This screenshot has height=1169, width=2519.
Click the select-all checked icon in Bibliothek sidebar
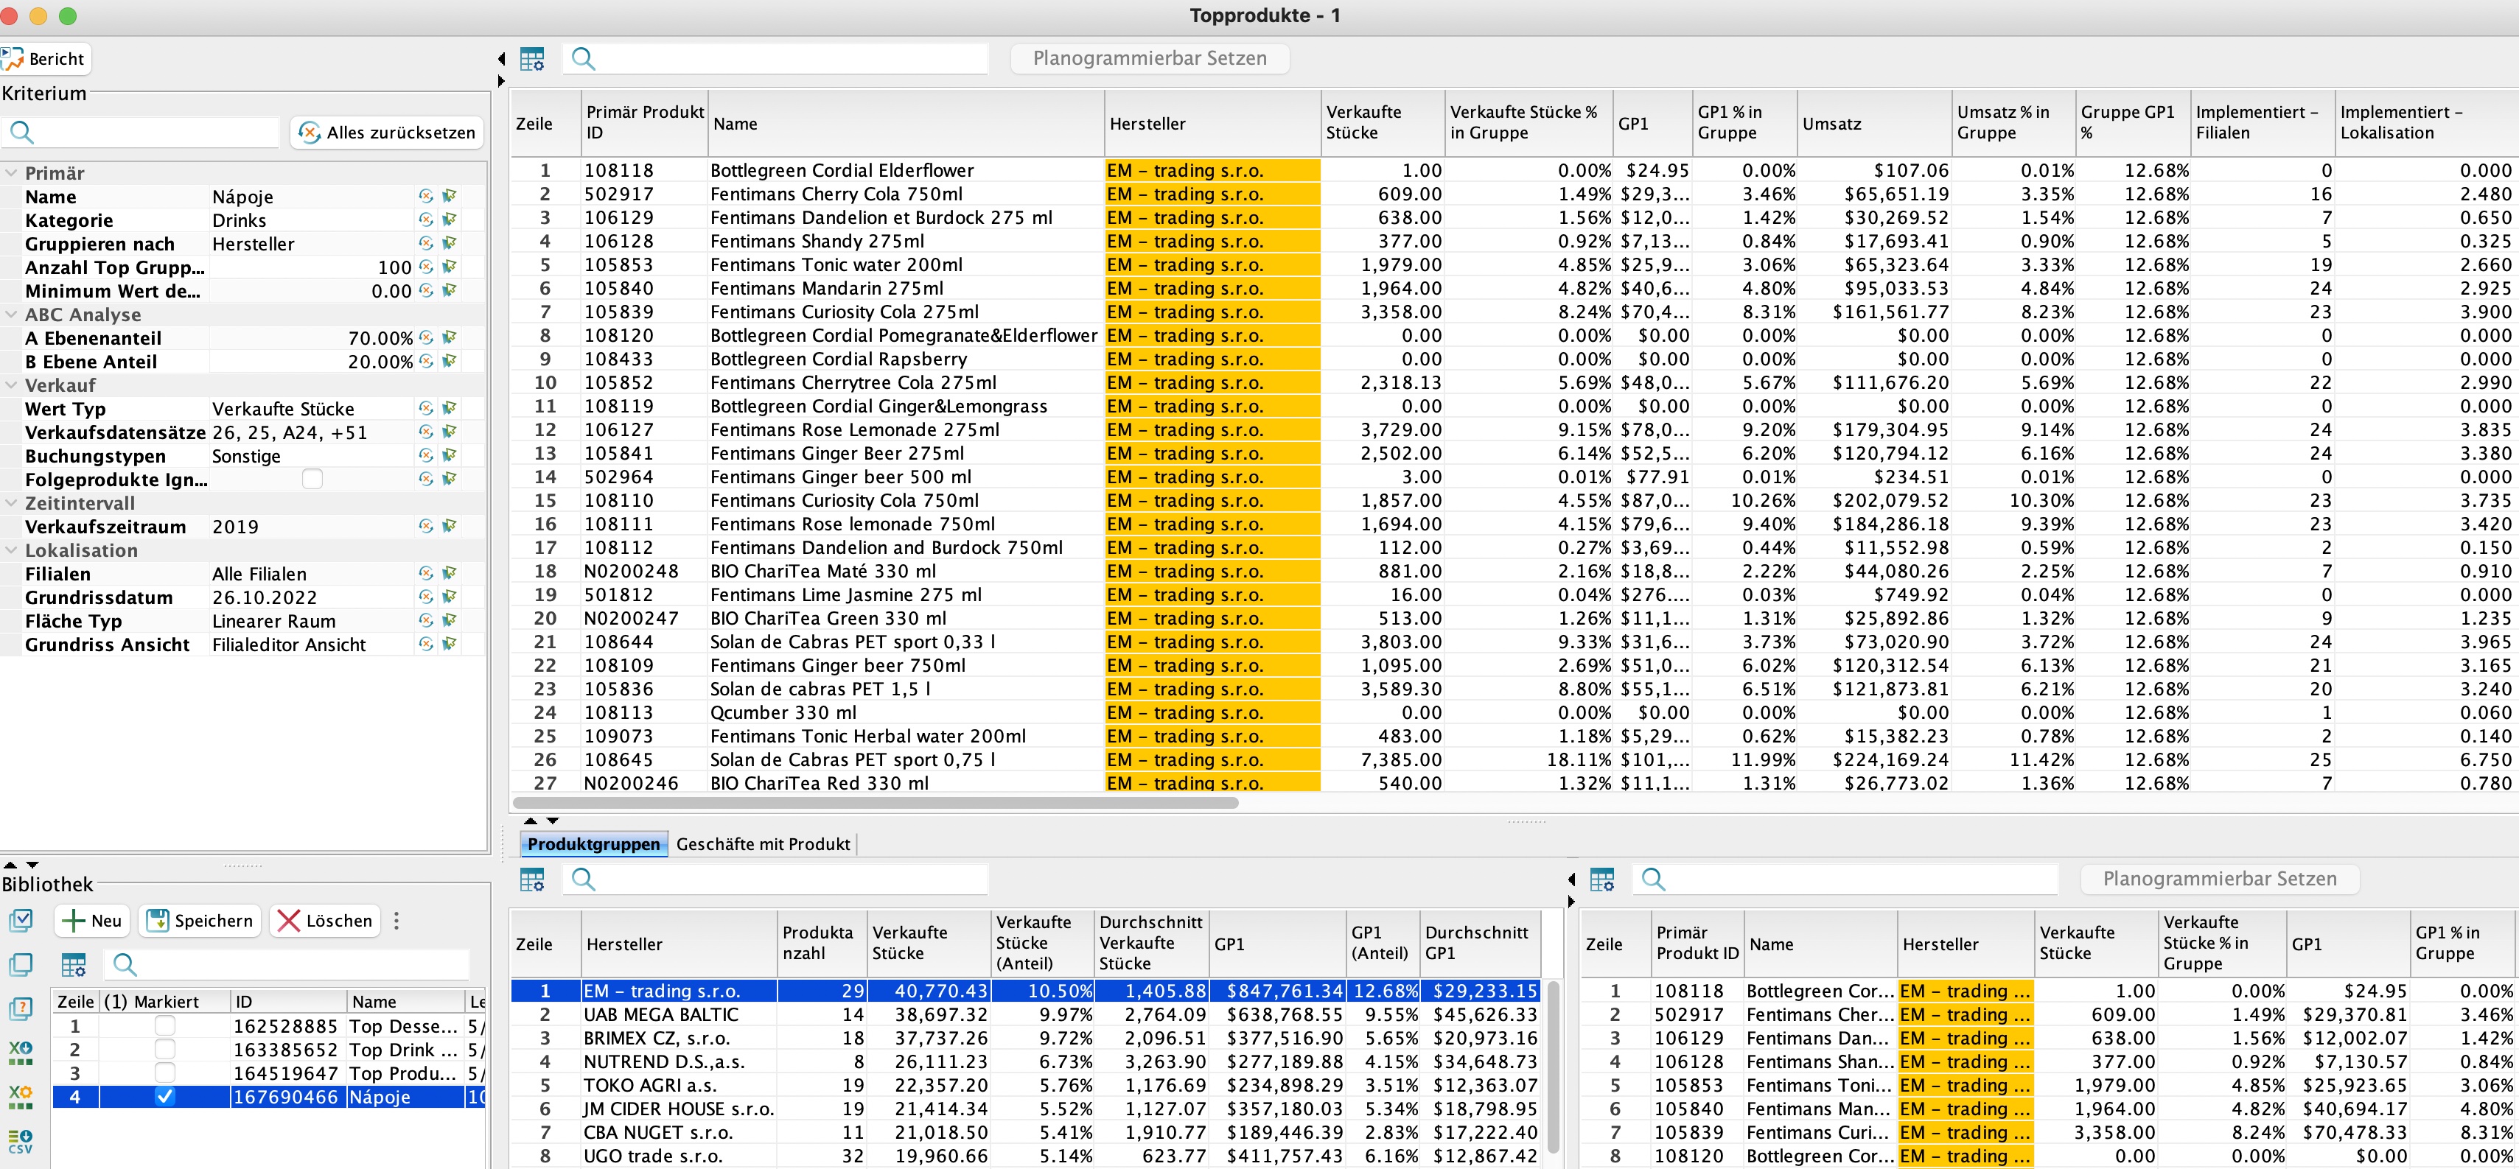(20, 920)
